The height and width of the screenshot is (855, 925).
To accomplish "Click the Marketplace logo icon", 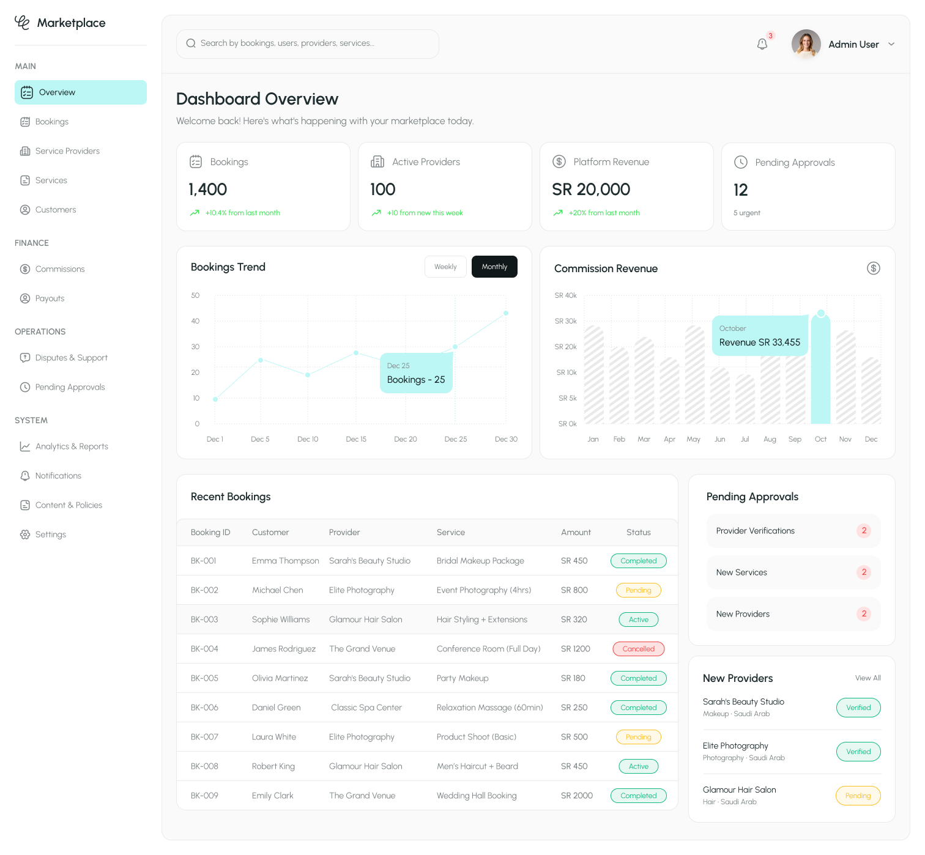I will point(22,23).
